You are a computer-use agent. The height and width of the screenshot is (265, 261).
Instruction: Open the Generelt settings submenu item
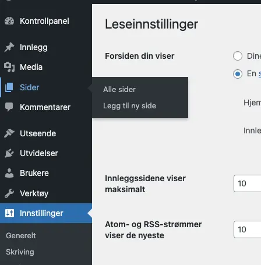[x=21, y=235]
